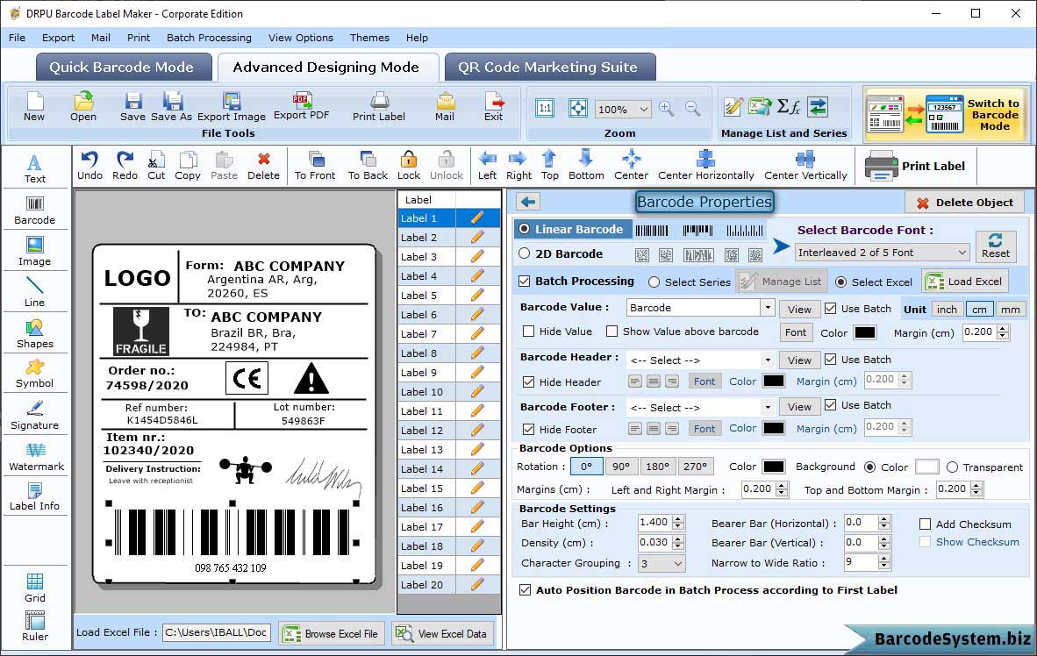The height and width of the screenshot is (656, 1037).
Task: Select the Linear Barcode radio button
Action: pos(525,229)
